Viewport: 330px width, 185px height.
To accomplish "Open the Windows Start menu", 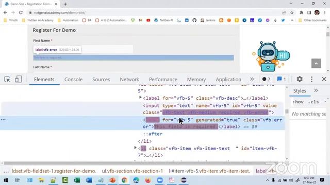I will [6, 180].
